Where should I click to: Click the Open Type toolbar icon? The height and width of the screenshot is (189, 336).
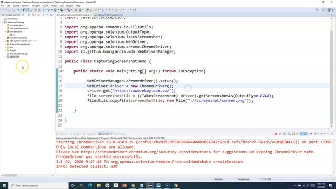[x=87, y=10]
